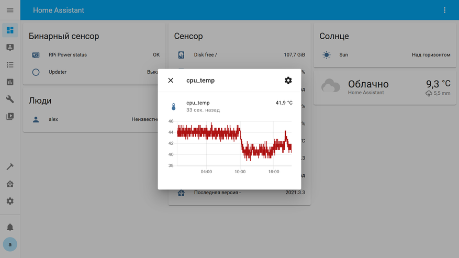This screenshot has width=459, height=258.
Task: Open the Configuration gear in sidebar
Action: [10, 201]
